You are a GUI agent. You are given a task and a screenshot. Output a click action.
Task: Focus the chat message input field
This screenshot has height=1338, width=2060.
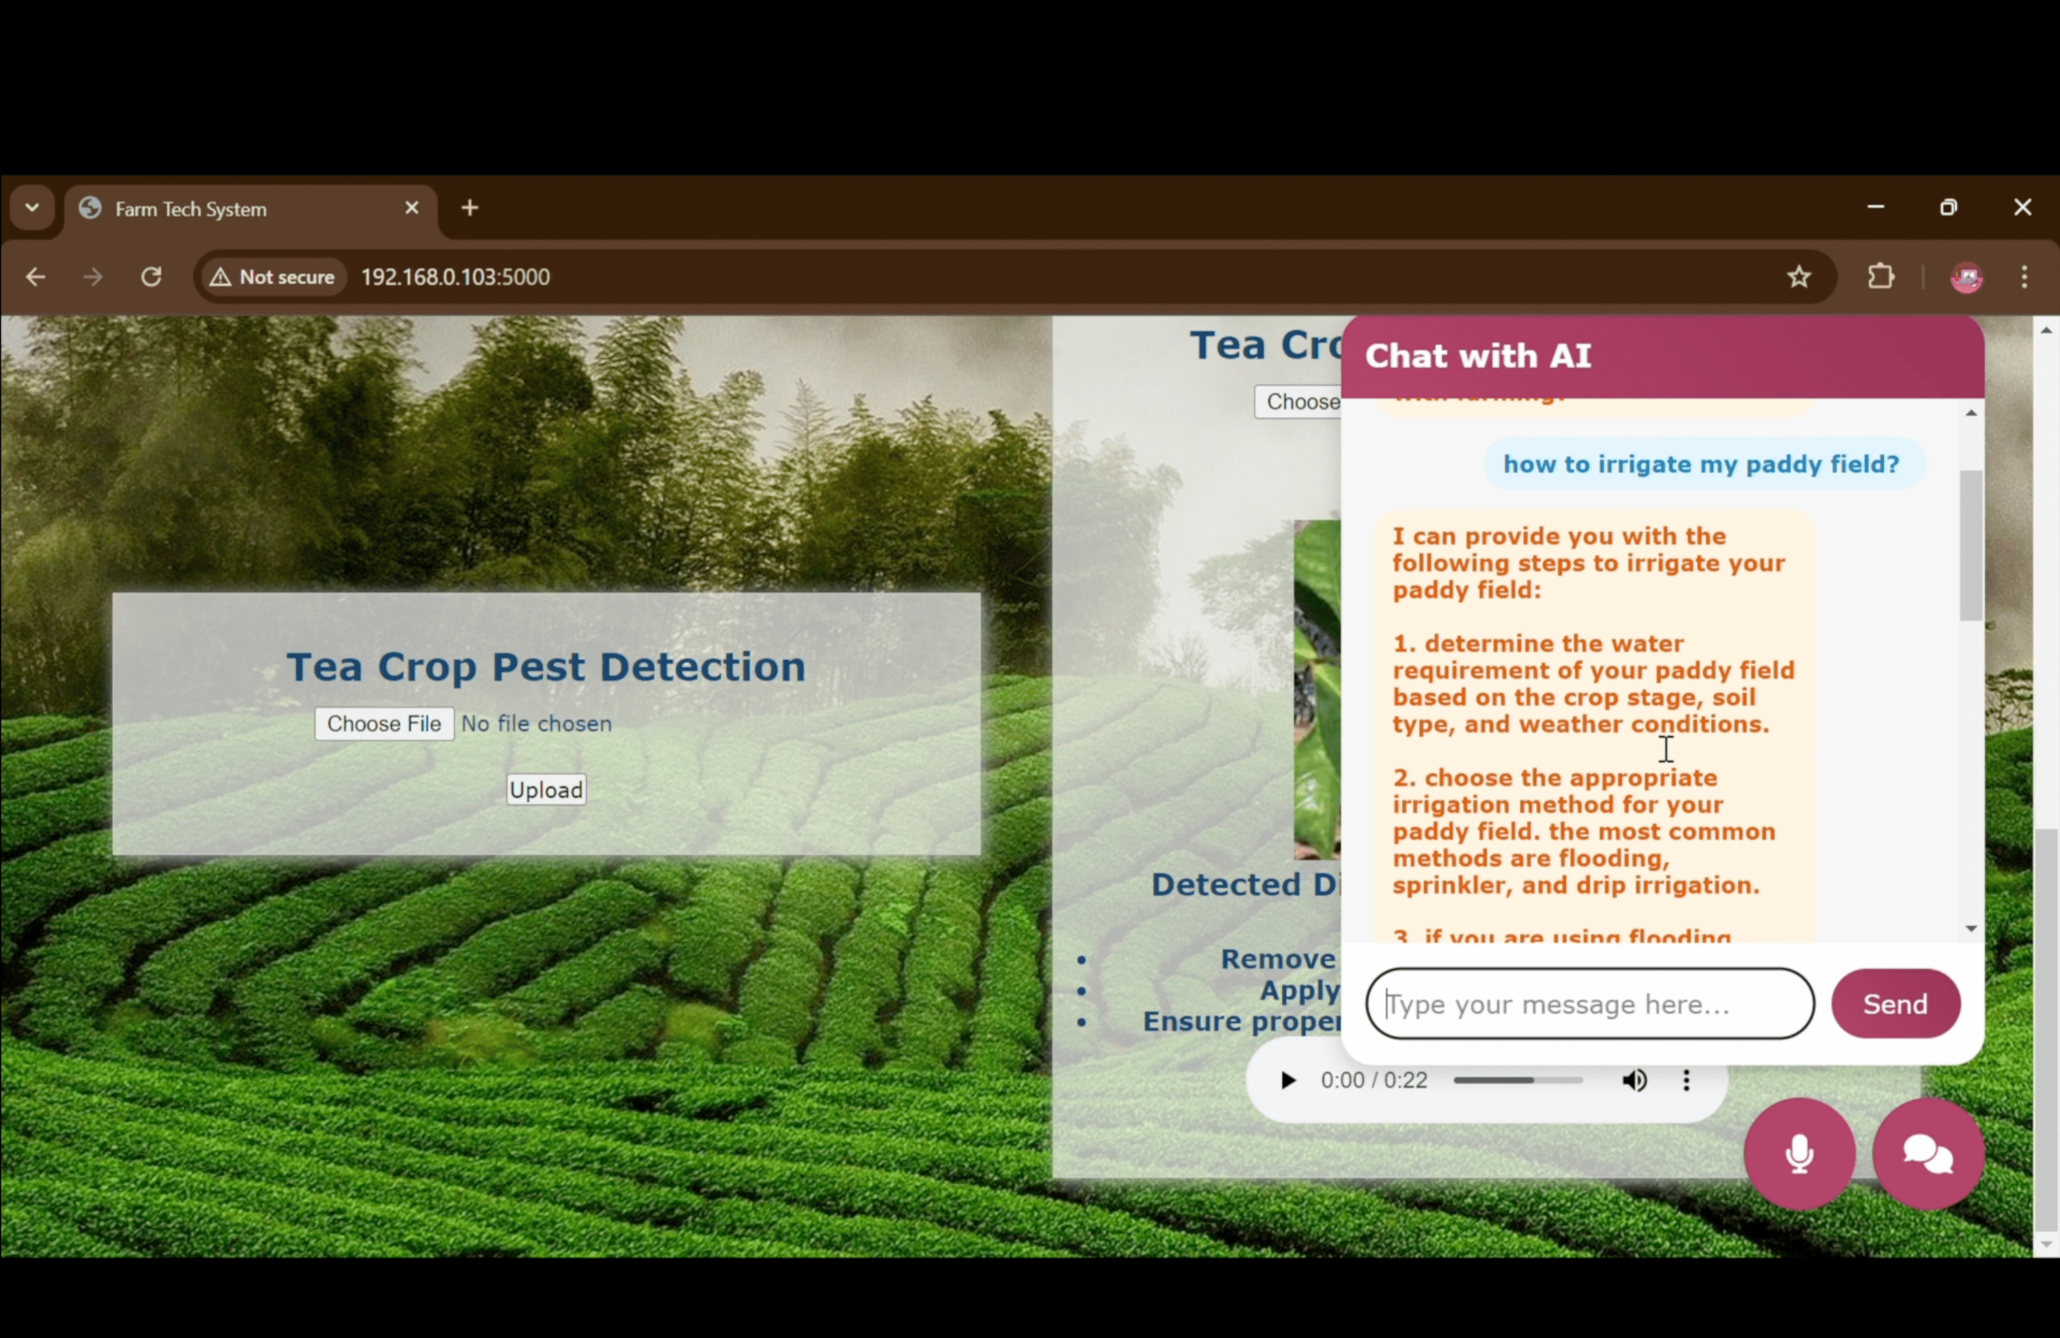coord(1589,1004)
